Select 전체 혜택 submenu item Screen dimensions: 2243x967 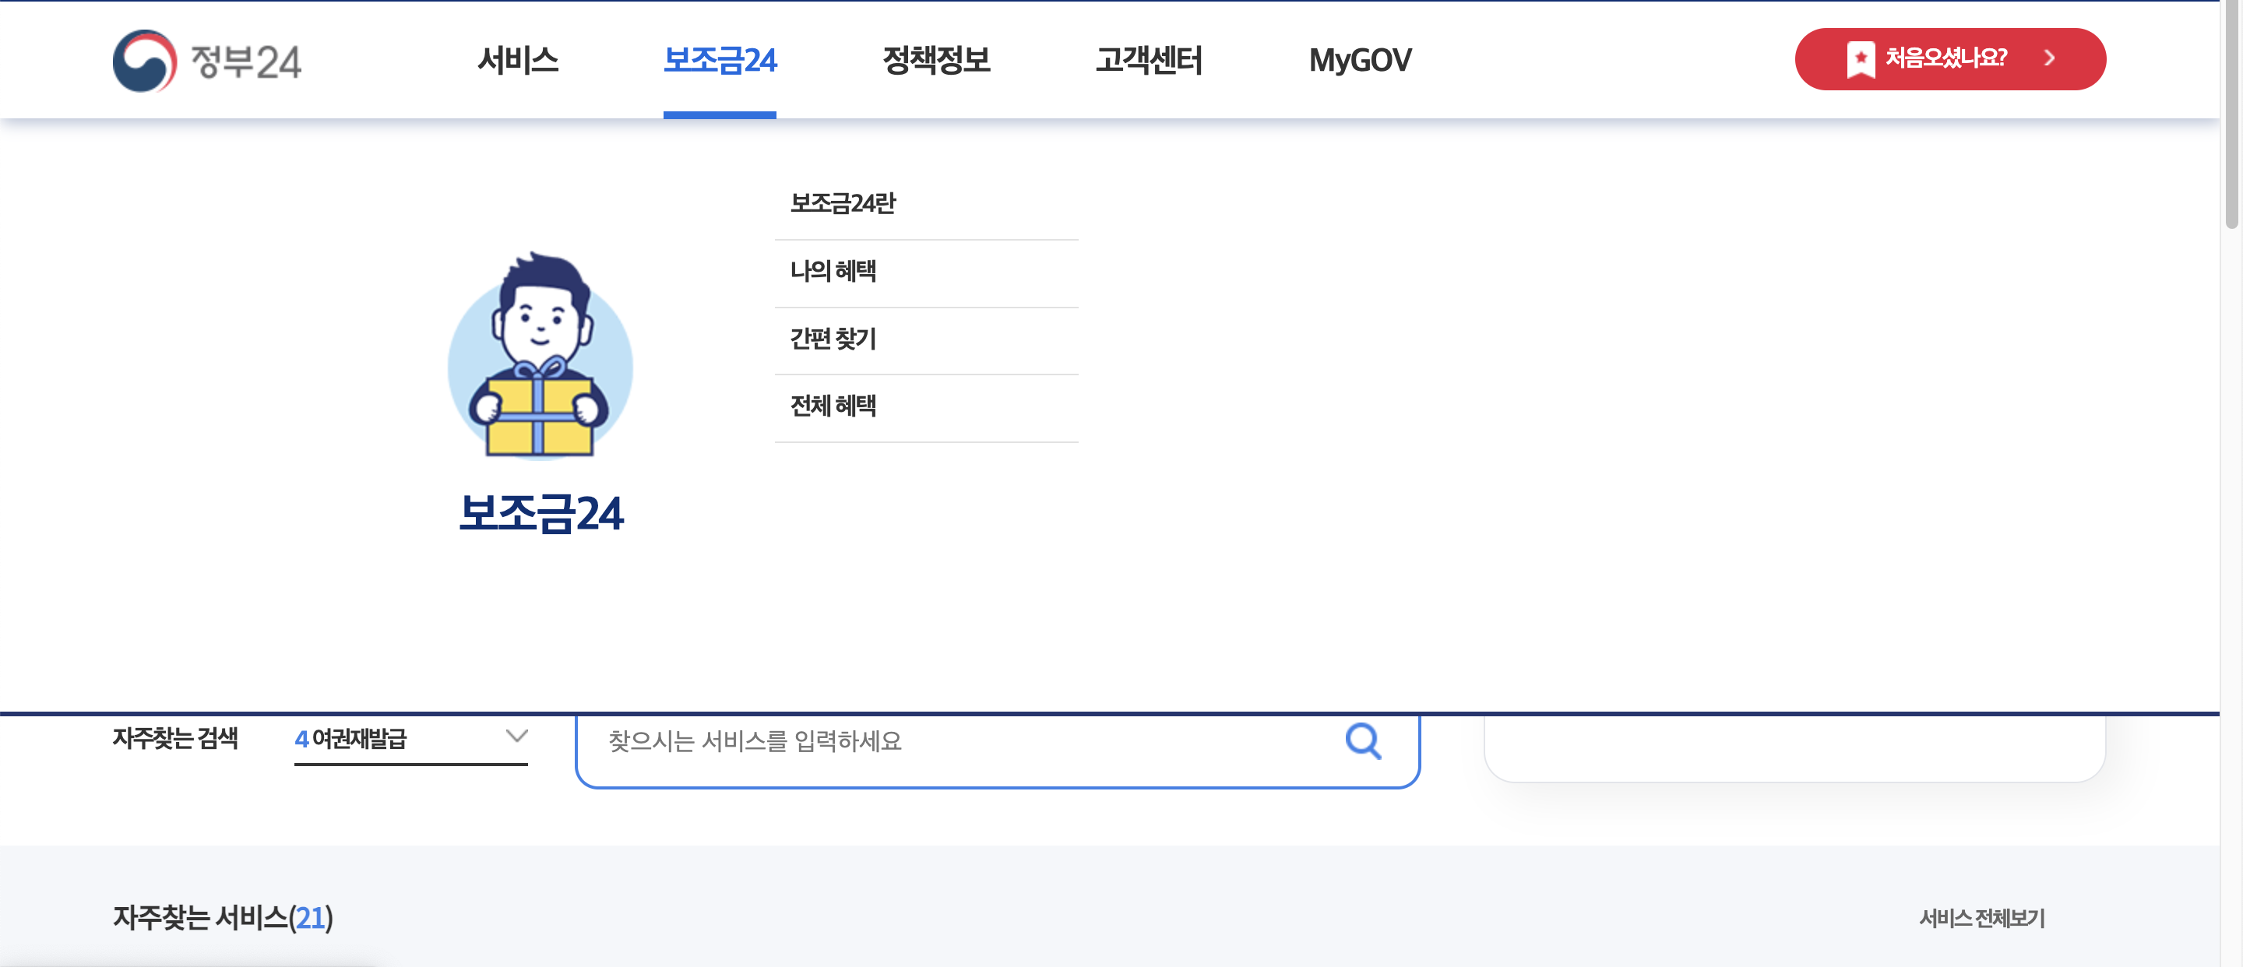833,406
